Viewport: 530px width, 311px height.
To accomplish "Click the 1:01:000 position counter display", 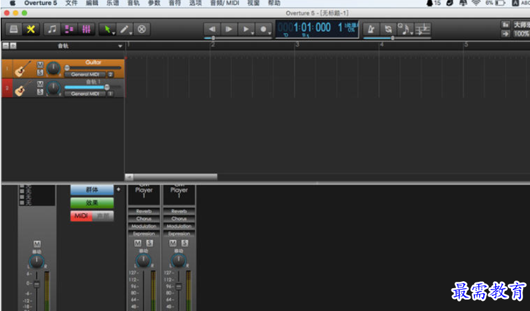I will click(x=317, y=29).
